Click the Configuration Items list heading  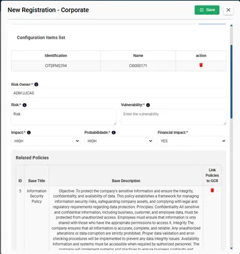41,37
